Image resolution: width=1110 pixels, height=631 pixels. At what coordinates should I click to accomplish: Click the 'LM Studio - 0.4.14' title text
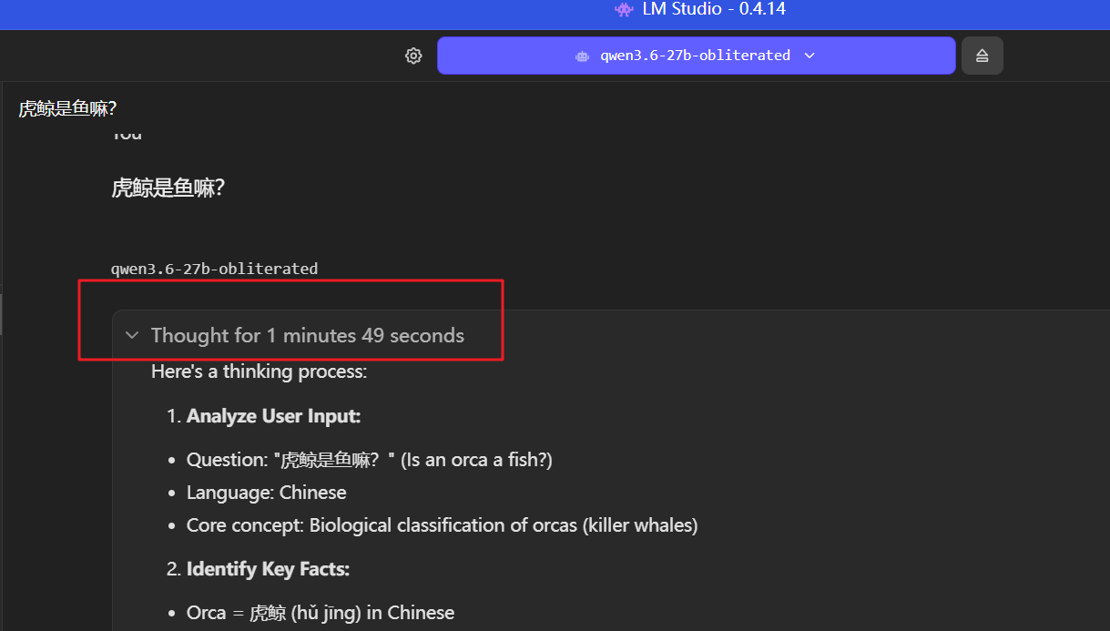point(713,9)
